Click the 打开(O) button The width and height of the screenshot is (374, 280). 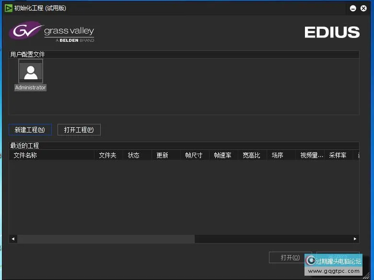[290, 257]
